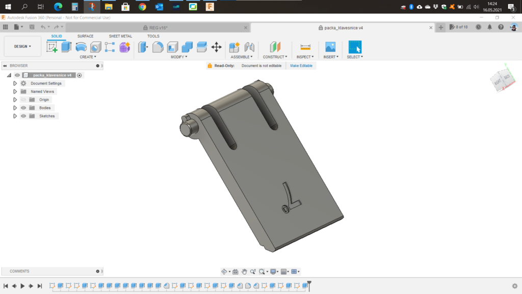Select the Revolve tool

(81, 47)
